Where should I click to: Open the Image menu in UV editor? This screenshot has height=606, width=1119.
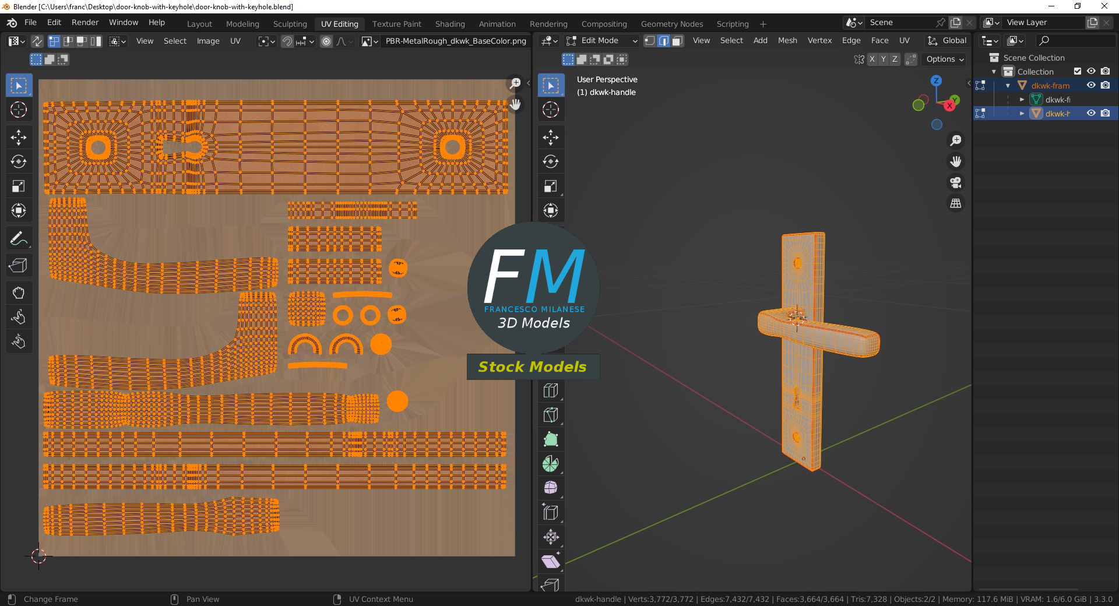tap(208, 41)
